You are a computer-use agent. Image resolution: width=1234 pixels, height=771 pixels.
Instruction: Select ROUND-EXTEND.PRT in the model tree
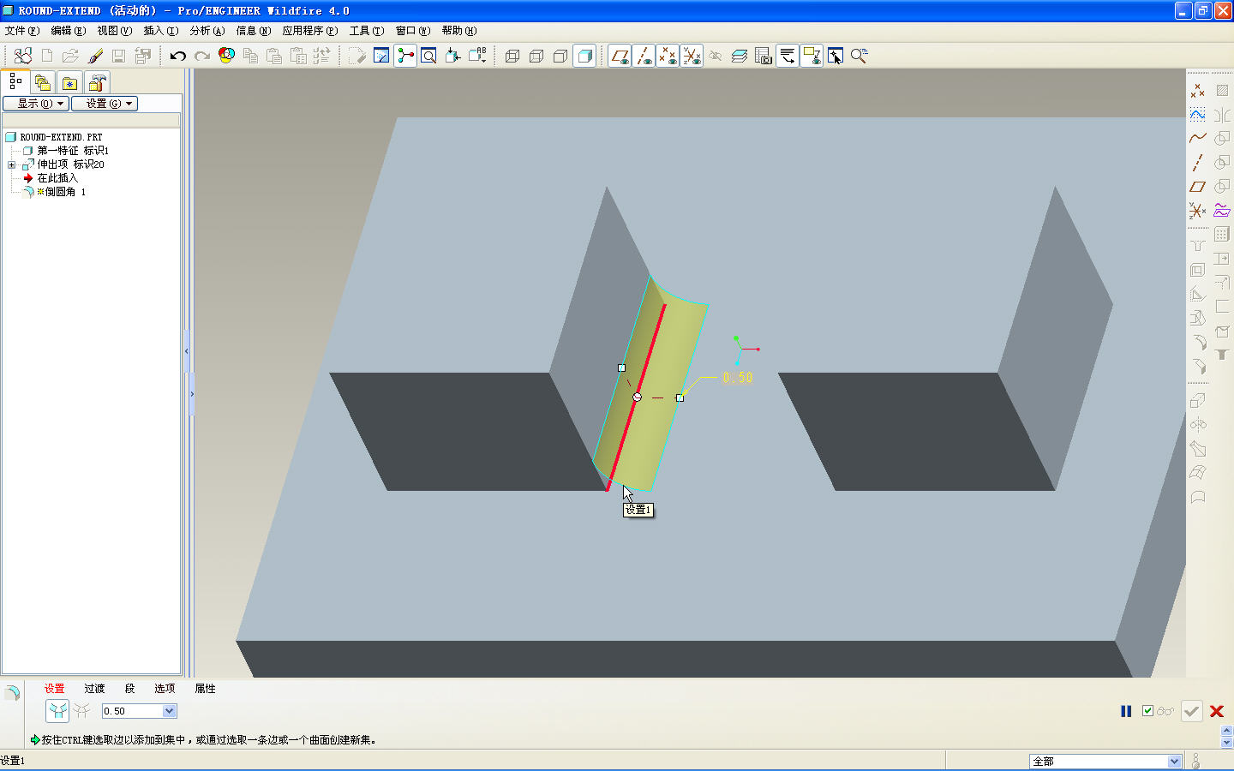point(61,137)
